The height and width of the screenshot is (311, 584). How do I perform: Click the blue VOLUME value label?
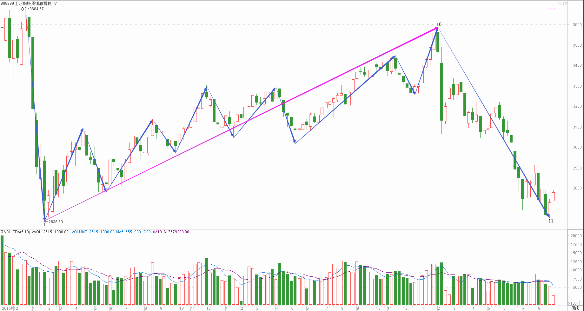[93, 232]
